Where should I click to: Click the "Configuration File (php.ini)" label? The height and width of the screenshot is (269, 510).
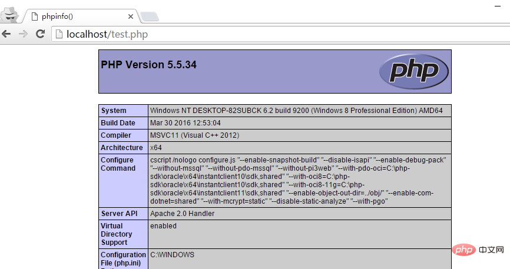click(x=123, y=259)
